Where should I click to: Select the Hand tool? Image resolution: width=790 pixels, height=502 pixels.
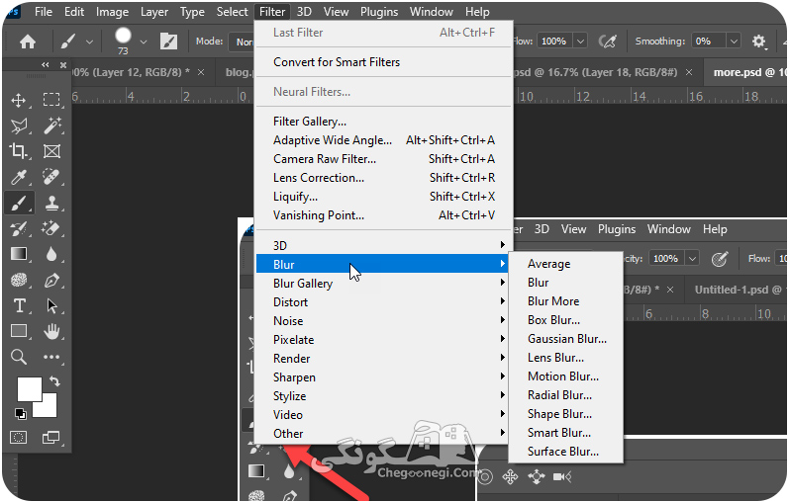[51, 331]
